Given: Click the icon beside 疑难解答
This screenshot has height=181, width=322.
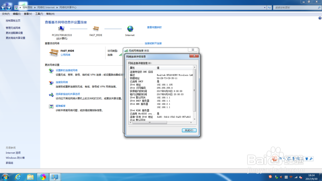Looking at the screenshot, I should [51, 106].
